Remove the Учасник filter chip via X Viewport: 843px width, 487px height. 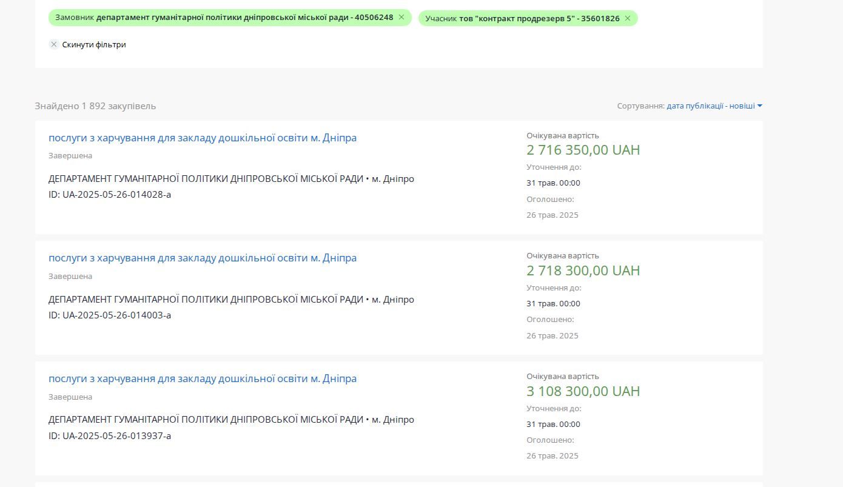click(627, 19)
